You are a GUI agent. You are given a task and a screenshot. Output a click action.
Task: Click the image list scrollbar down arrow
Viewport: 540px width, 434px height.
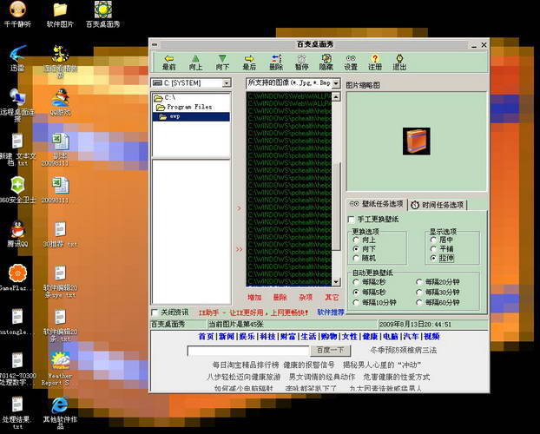coord(336,282)
